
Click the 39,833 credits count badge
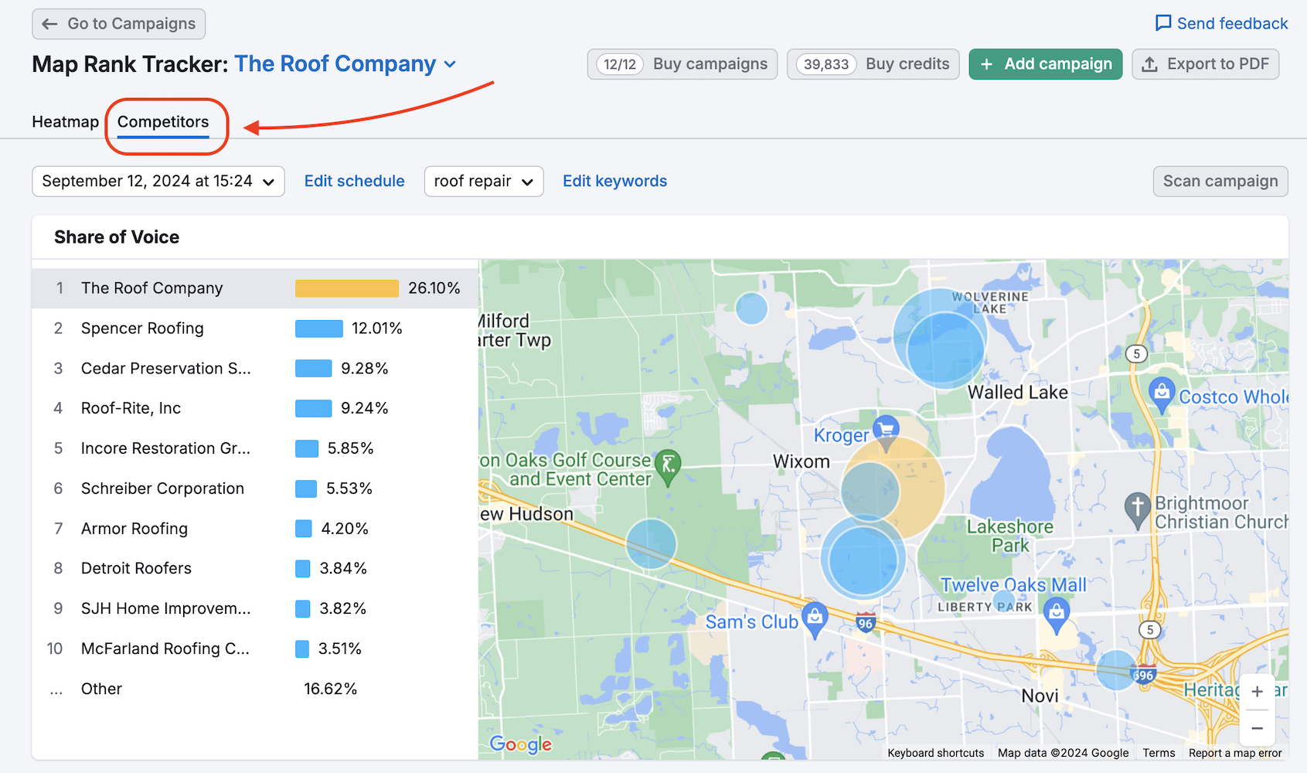tap(826, 64)
